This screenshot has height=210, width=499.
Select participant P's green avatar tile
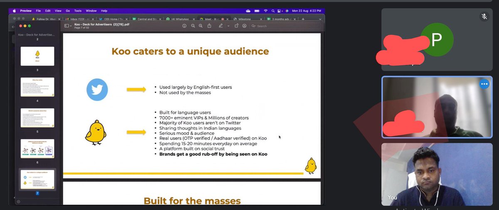437,40
